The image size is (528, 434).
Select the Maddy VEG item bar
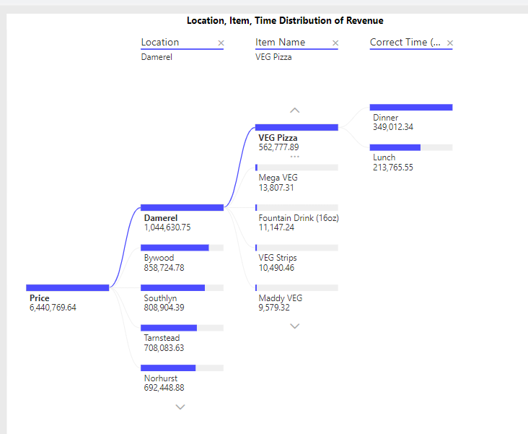pyautogui.click(x=296, y=287)
